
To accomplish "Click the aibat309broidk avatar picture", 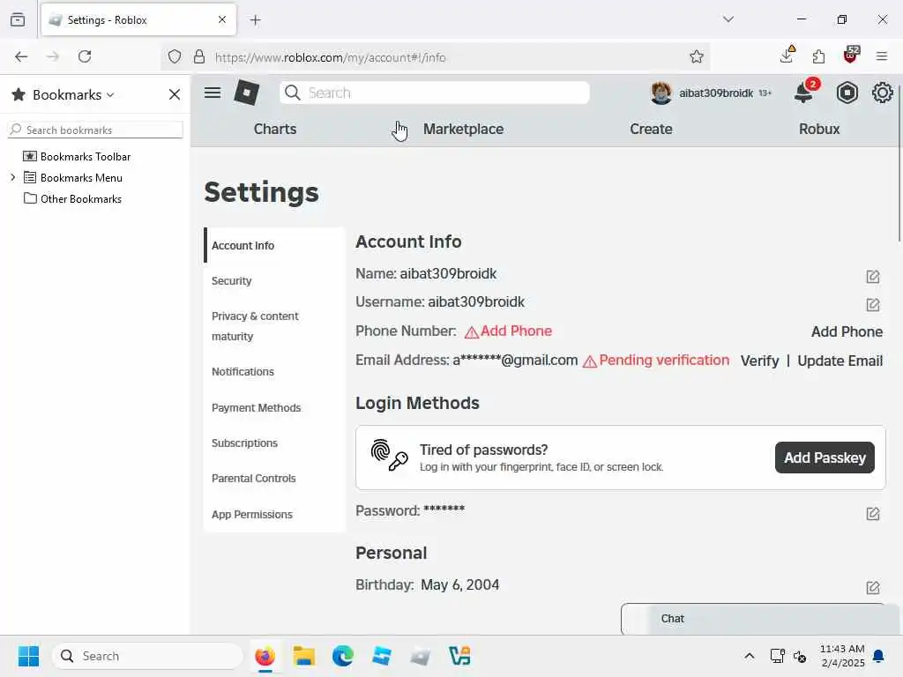I will (661, 93).
